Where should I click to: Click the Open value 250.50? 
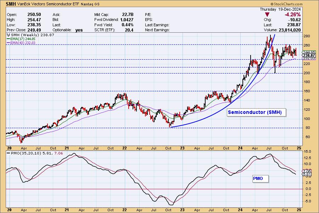[34, 15]
